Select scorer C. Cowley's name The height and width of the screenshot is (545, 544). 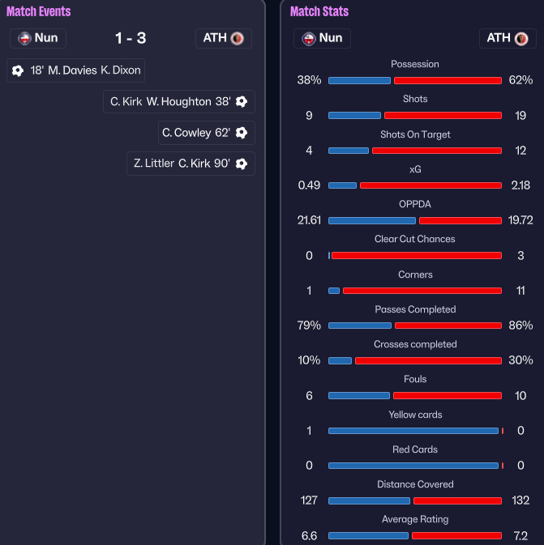[x=186, y=132]
